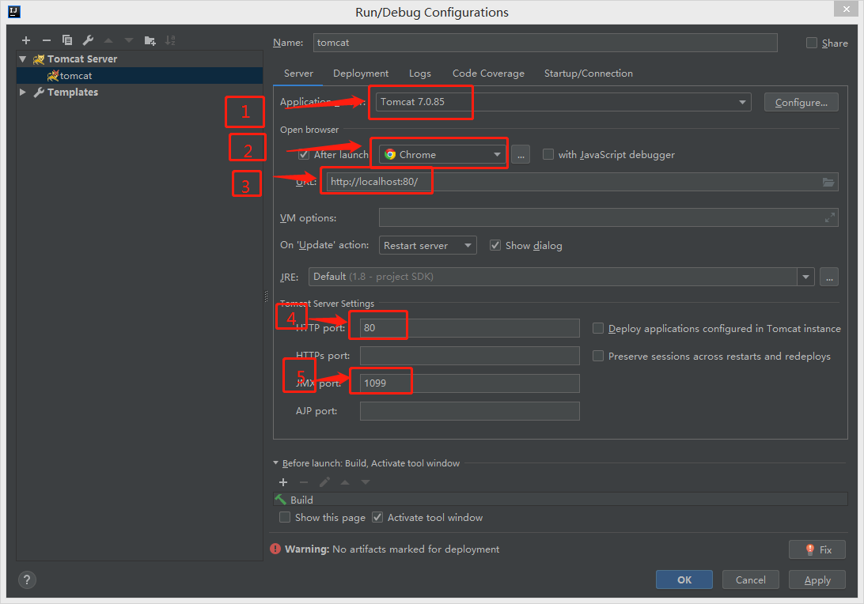Screen dimensions: 864x604
Task: Switch to the Logs tab
Action: (420, 74)
